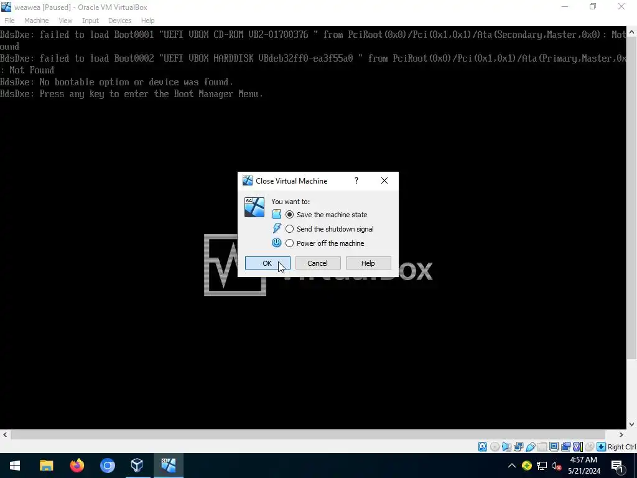
Task: Open File Explorer from the taskbar
Action: click(46, 466)
